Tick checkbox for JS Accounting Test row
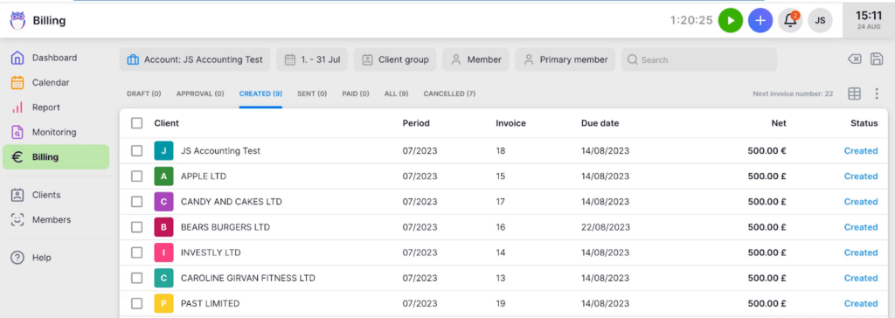895x318 pixels. [x=136, y=151]
